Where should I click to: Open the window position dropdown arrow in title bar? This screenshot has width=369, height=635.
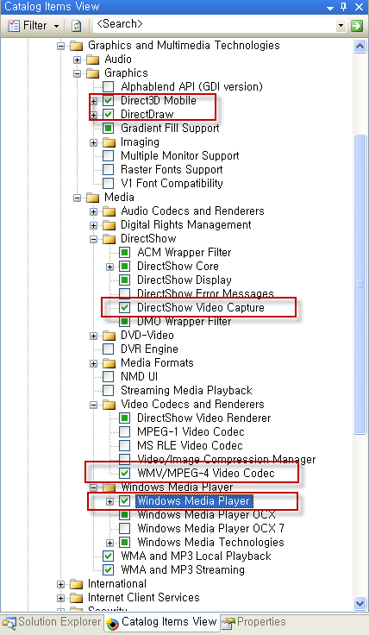click(x=330, y=8)
